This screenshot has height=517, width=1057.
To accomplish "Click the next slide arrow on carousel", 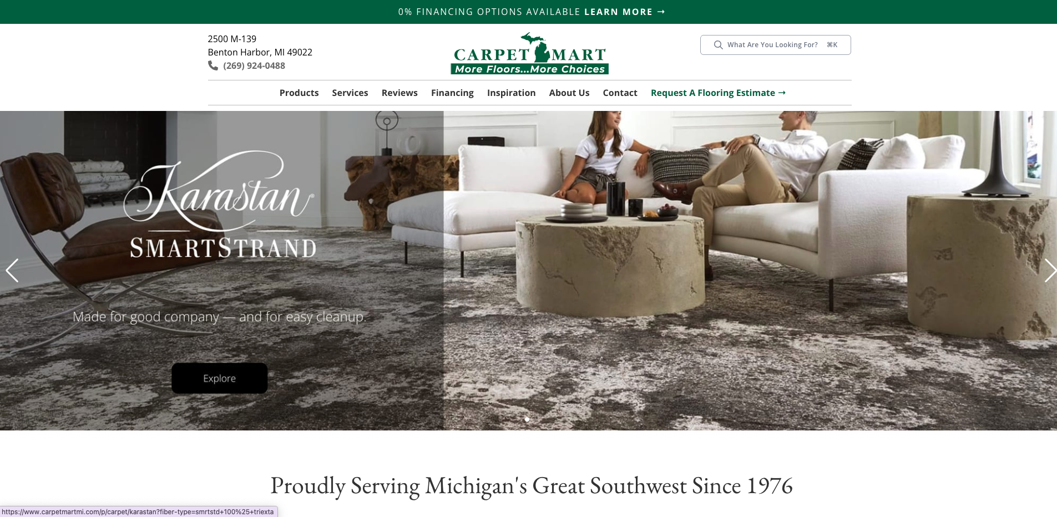I will point(1050,271).
